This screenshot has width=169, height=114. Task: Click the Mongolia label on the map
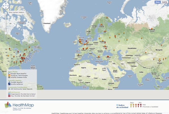(x=159, y=50)
